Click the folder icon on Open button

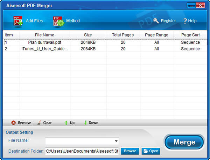pyautogui.click(x=146, y=151)
